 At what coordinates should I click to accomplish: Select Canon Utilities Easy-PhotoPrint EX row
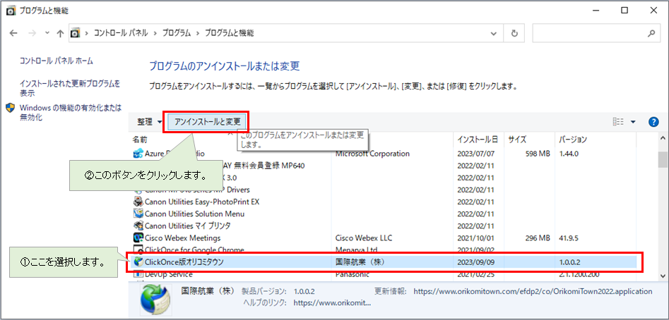point(384,202)
